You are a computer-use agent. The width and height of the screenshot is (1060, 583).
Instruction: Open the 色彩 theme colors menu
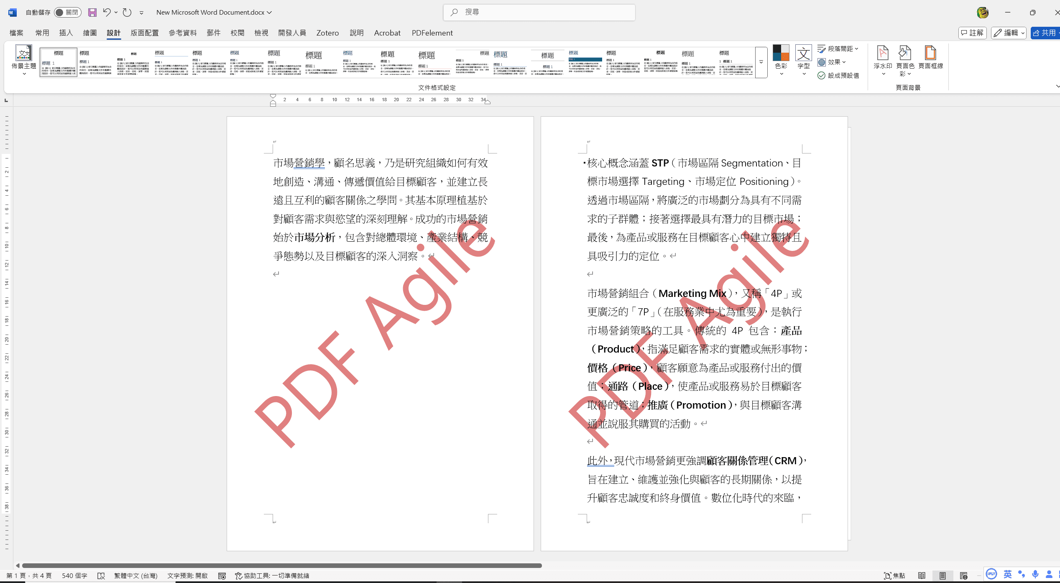[781, 61]
